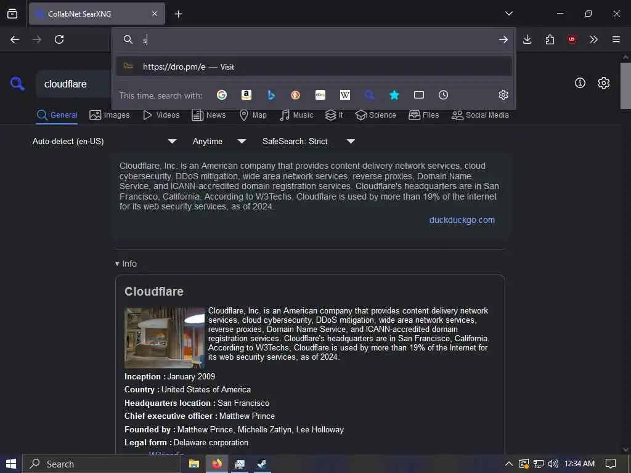Open the Auto-detect (en-US) language dropdown
This screenshot has height=473, width=631.
[104, 141]
